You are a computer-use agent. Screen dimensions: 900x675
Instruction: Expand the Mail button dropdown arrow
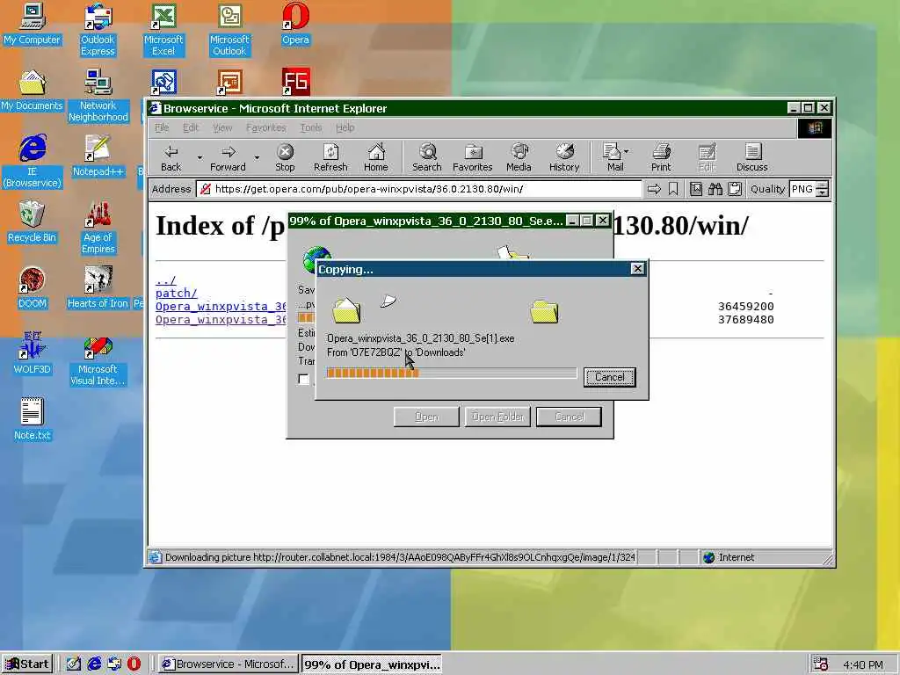(626, 151)
